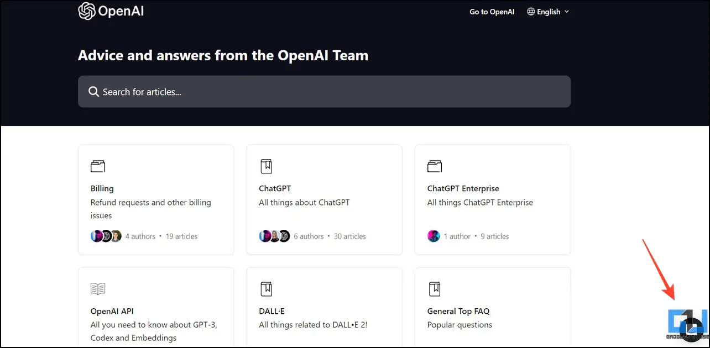Click '6 authors' in the ChatGPT card
Screen dimensions: 710x348
coord(309,236)
